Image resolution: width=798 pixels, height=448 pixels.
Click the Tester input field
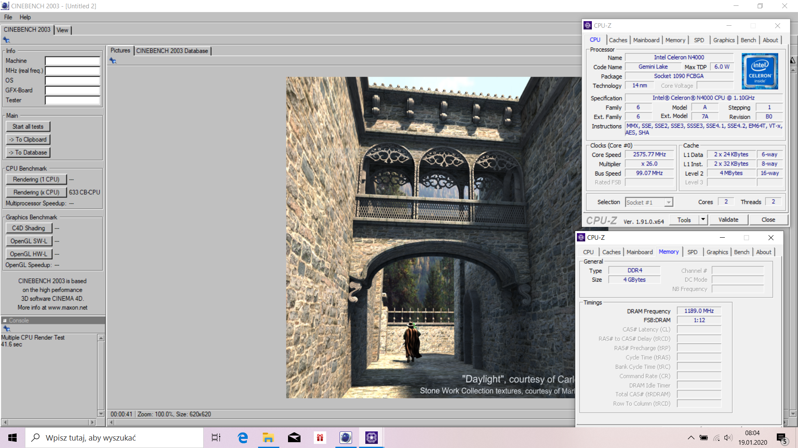[73, 100]
